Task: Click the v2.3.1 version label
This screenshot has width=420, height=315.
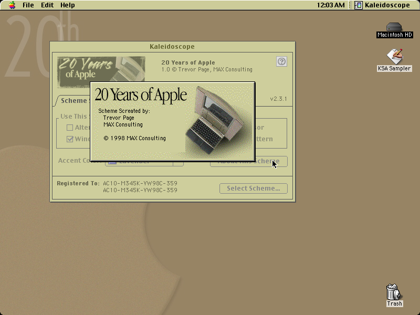Action: tap(278, 99)
